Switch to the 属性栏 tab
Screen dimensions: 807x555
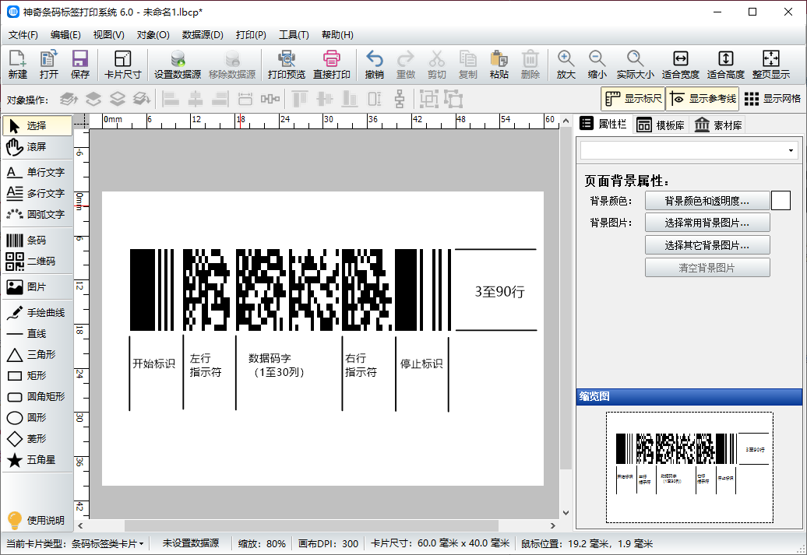click(603, 124)
